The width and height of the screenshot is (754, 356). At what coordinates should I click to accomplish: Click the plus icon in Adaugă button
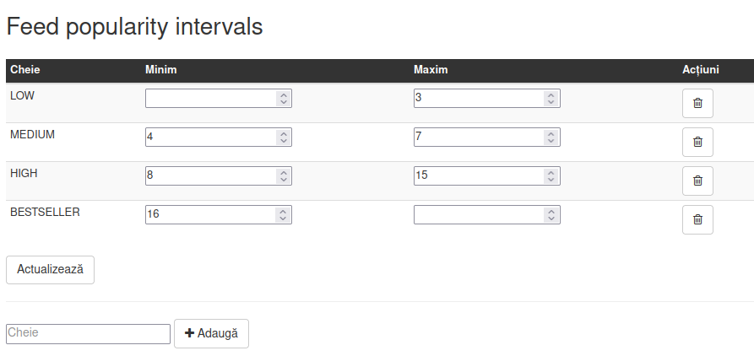pos(189,333)
